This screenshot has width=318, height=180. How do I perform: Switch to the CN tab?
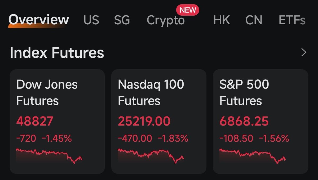coord(254,20)
